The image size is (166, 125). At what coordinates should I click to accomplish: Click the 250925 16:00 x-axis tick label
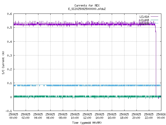point(112,116)
